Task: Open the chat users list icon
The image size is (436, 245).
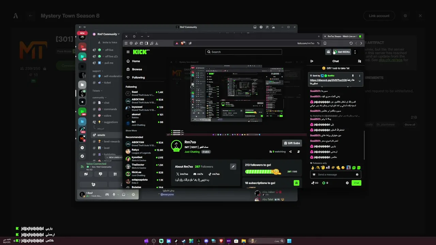Action: click(x=359, y=61)
